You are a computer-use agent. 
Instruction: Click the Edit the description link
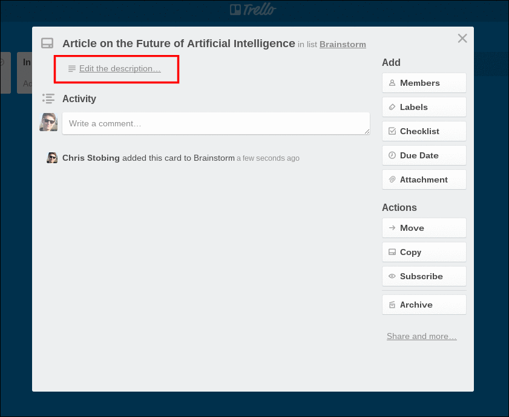tap(120, 69)
